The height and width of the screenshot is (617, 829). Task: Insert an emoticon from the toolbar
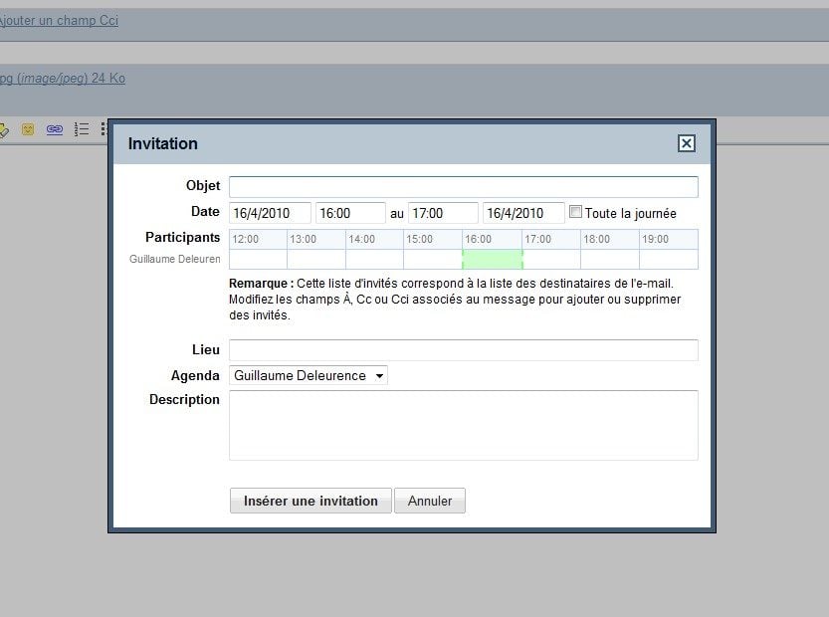point(28,129)
